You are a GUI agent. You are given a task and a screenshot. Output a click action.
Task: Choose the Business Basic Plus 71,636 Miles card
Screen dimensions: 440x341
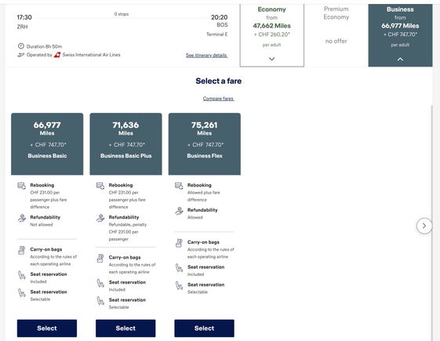[125, 144]
